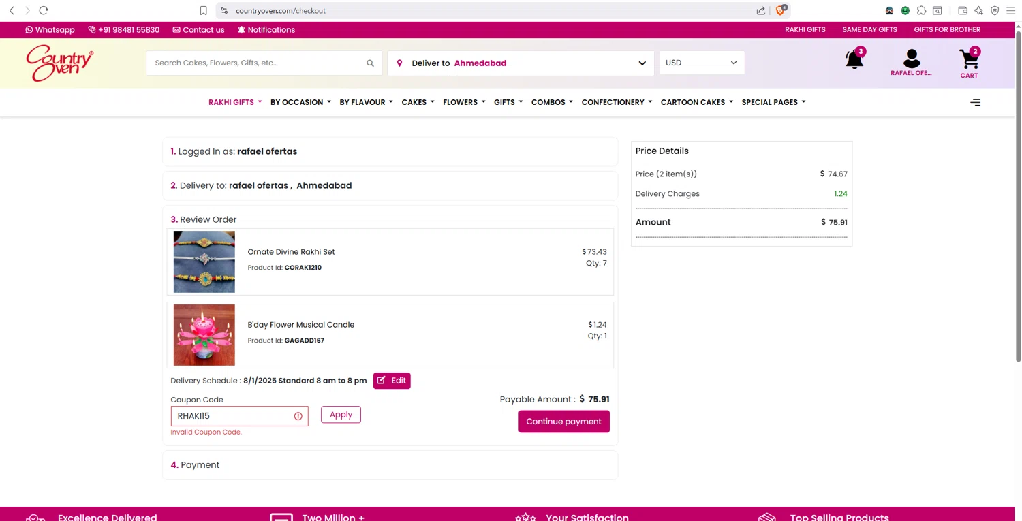The image size is (1022, 521).
Task: Click Ornate Divine Rakhi Set product name
Action: click(291, 252)
